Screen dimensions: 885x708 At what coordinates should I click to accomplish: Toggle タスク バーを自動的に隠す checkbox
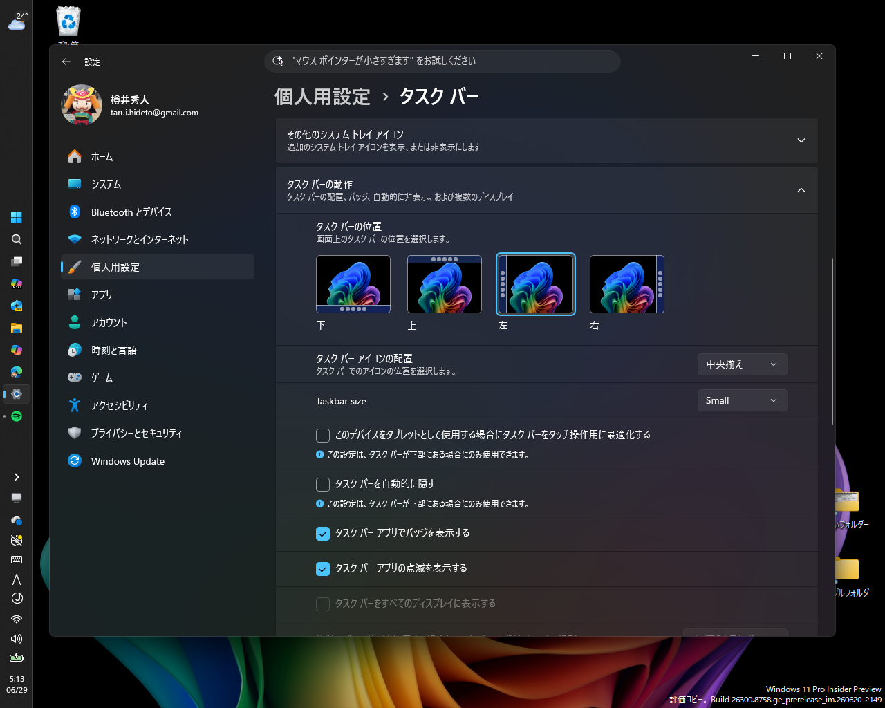[x=323, y=484]
